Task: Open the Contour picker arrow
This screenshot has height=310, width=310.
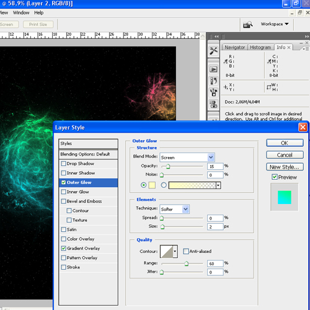Action: point(175,251)
